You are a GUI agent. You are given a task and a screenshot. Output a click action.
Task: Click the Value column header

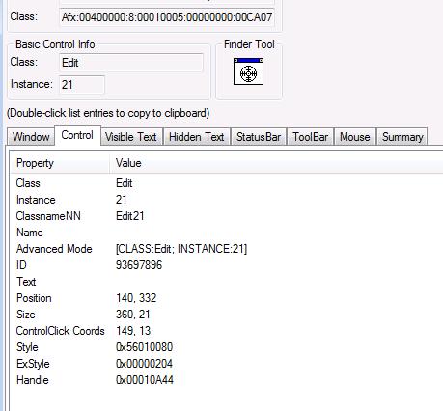pos(276,163)
